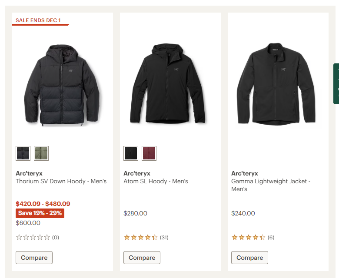Click the $420.09 - $480.09 sale price
The image size is (339, 278).
(x=43, y=204)
